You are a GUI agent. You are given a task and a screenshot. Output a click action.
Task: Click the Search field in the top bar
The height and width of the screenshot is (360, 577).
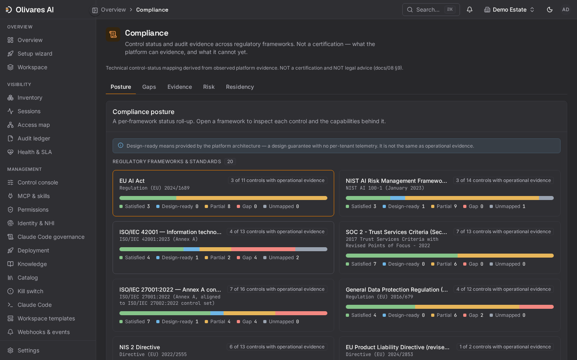431,10
